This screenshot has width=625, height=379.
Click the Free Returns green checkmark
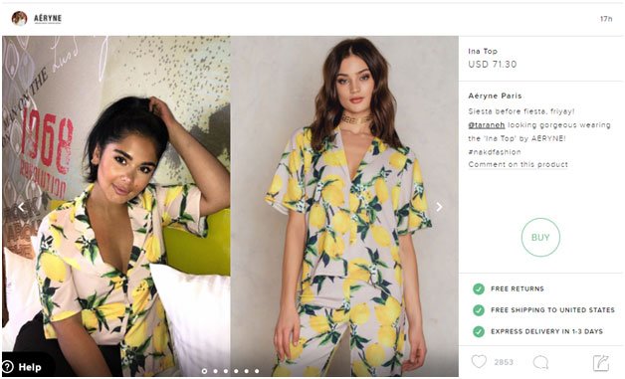(x=479, y=288)
